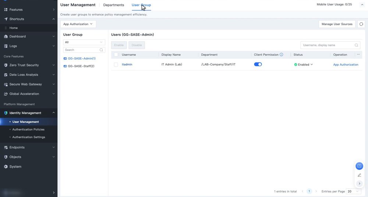Click the Enable button
The image size is (368, 197).
pyautogui.click(x=119, y=45)
